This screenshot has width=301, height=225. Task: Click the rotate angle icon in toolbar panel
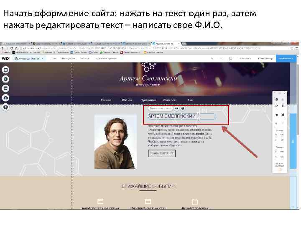point(276,123)
